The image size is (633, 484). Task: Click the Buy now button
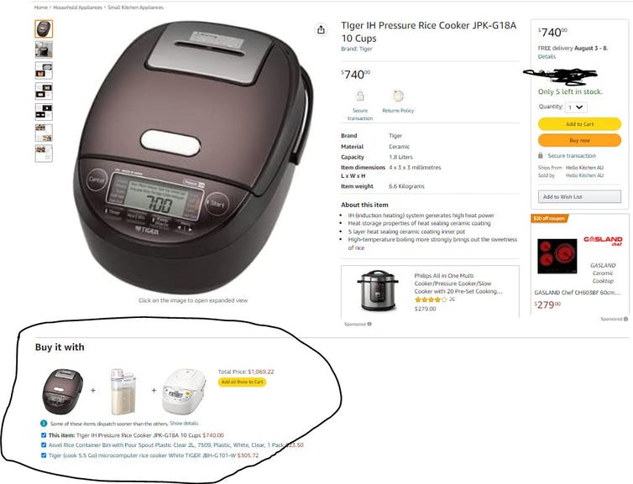click(x=579, y=140)
